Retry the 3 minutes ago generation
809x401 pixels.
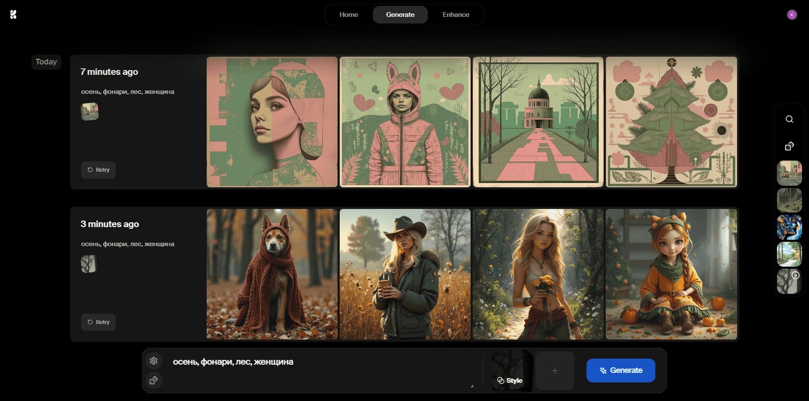pos(98,322)
